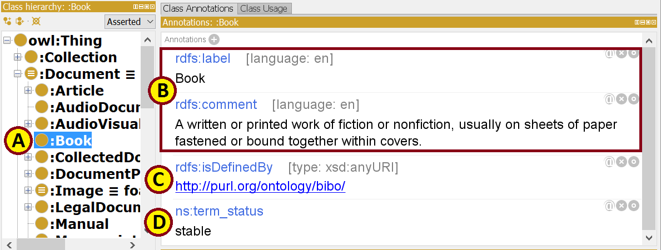
Task: Collapse the :Document class node
Action: tap(18, 74)
